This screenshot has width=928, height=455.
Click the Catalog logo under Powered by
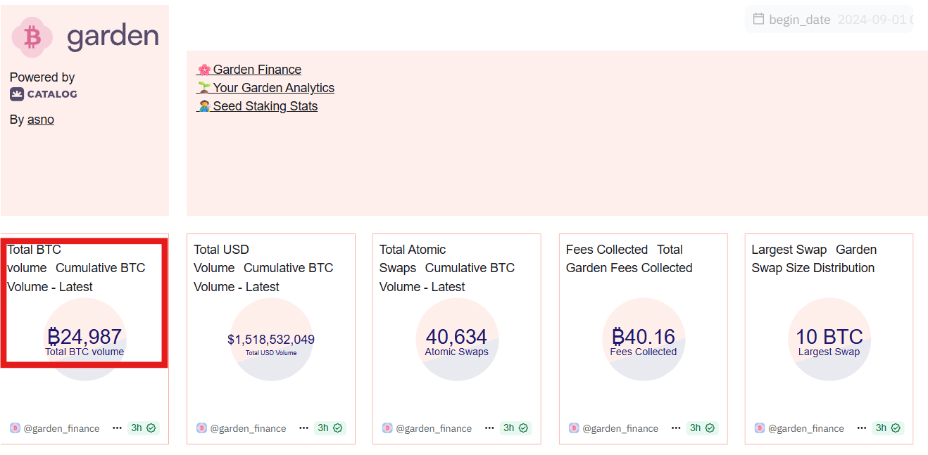pyautogui.click(x=44, y=94)
